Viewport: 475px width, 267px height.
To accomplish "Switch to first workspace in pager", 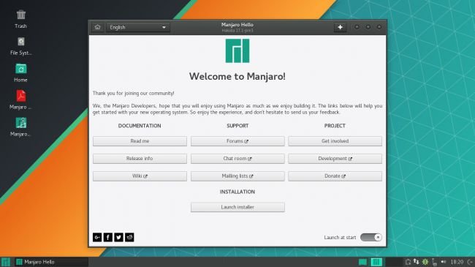I will pyautogui.click(x=362, y=262).
